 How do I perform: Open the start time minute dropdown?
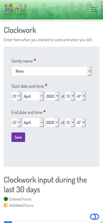click(80, 96)
